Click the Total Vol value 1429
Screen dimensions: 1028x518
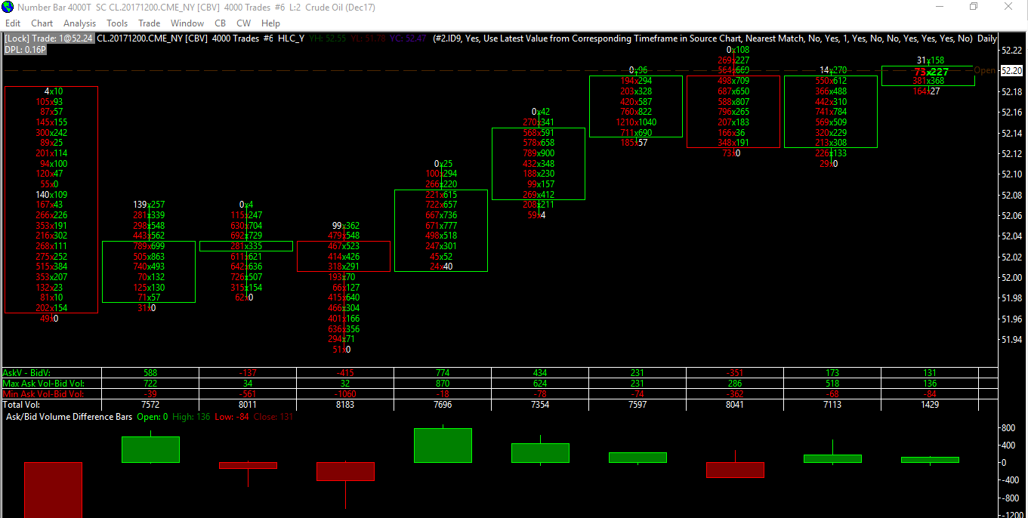tap(930, 405)
